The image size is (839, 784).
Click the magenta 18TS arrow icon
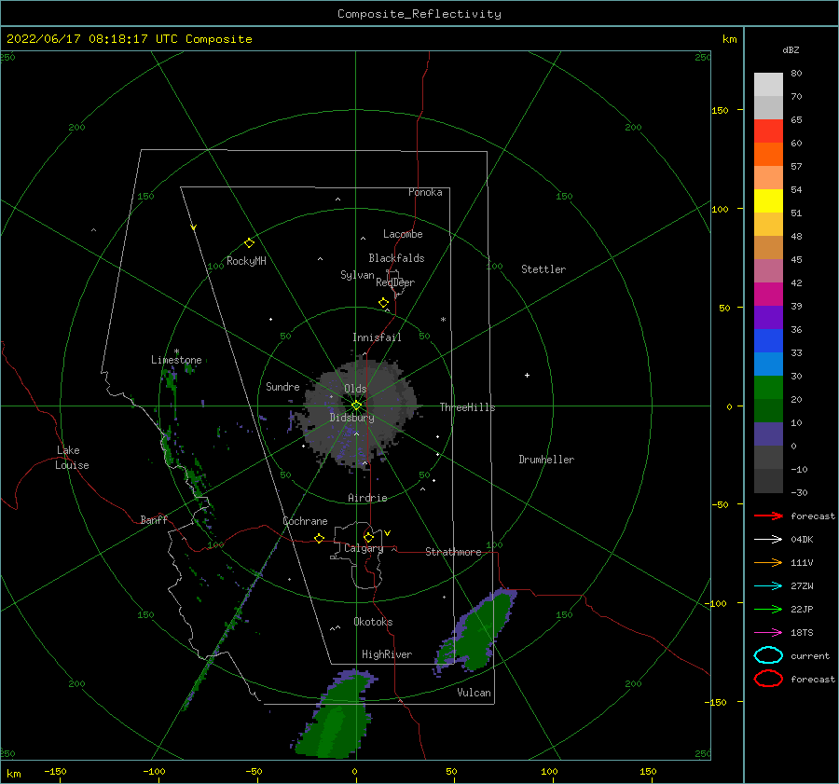768,633
